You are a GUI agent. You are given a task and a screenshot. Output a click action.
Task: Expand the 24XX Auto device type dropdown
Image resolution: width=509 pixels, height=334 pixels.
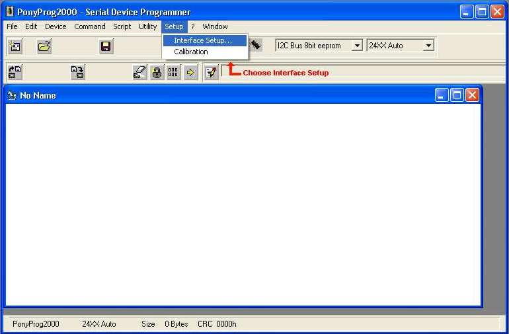coord(428,46)
